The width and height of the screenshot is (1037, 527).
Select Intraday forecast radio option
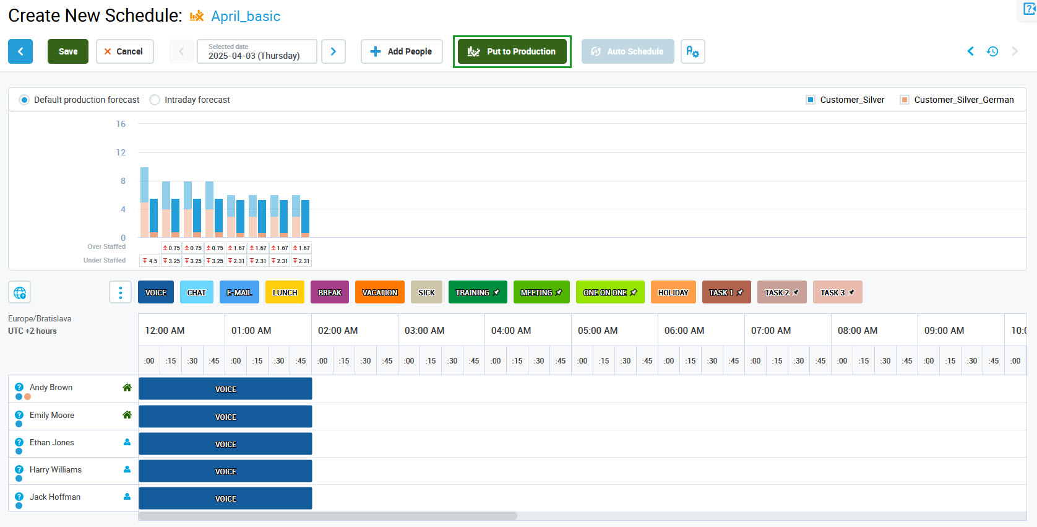(155, 100)
